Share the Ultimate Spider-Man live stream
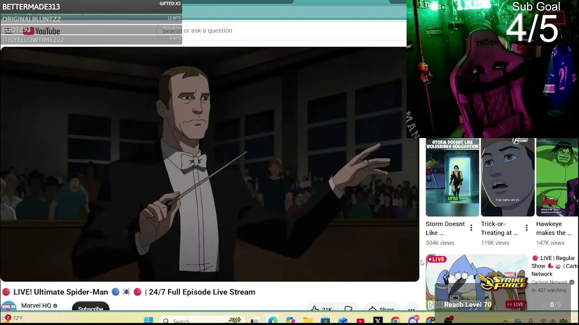The width and height of the screenshot is (579, 325). pos(381,309)
